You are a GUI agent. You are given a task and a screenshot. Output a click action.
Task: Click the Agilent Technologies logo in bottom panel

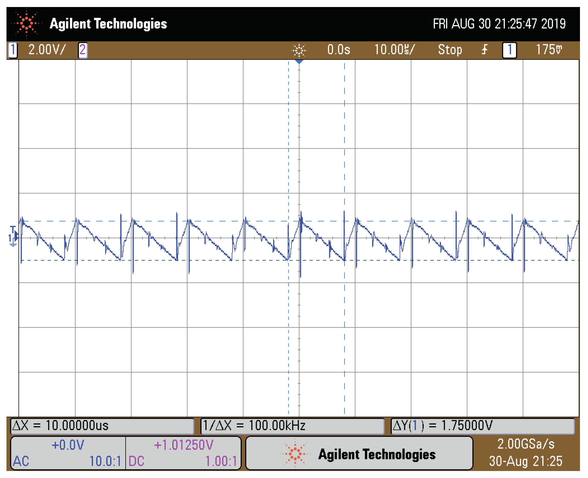click(357, 454)
